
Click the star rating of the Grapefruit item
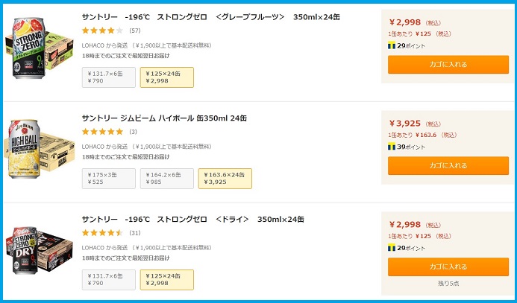click(x=102, y=31)
